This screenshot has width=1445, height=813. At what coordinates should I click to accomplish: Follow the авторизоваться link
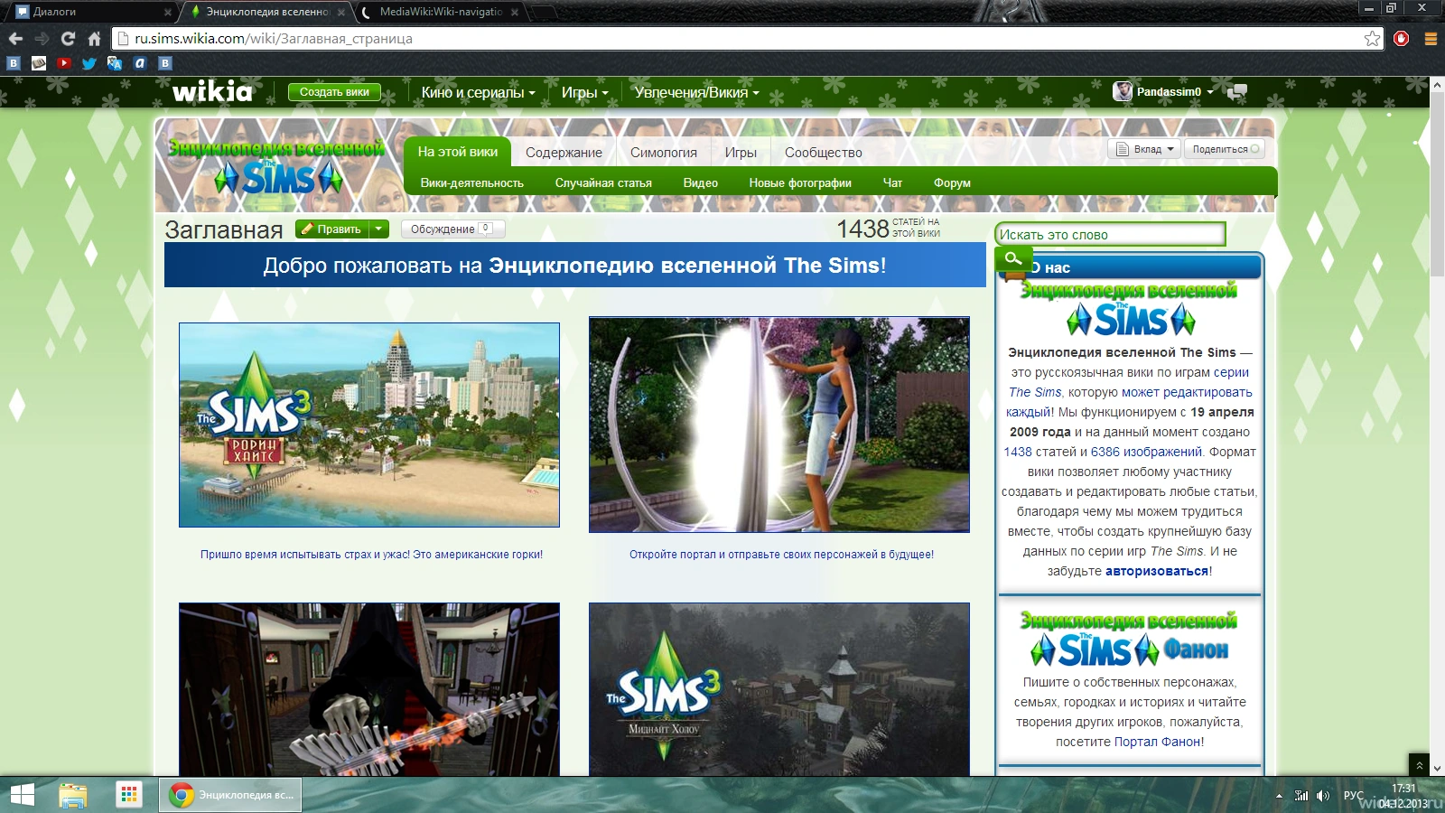click(1157, 571)
